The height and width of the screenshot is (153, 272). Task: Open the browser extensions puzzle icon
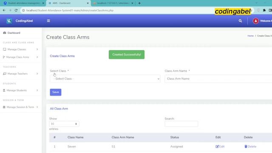pos(264,10)
